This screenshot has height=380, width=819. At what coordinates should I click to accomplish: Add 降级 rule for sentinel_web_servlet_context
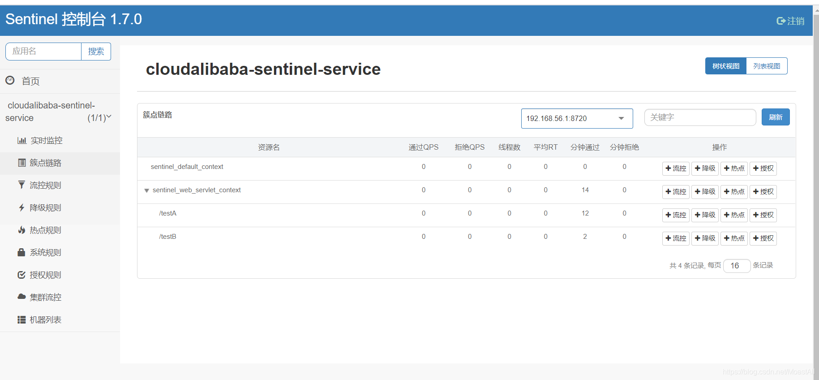[705, 192]
